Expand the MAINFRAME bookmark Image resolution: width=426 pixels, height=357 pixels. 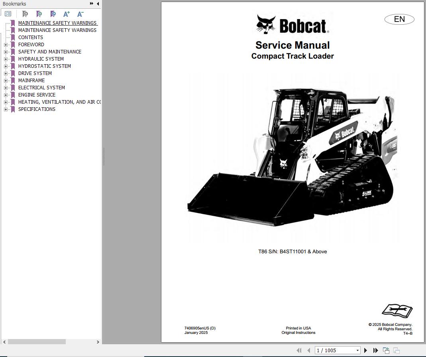[6, 81]
